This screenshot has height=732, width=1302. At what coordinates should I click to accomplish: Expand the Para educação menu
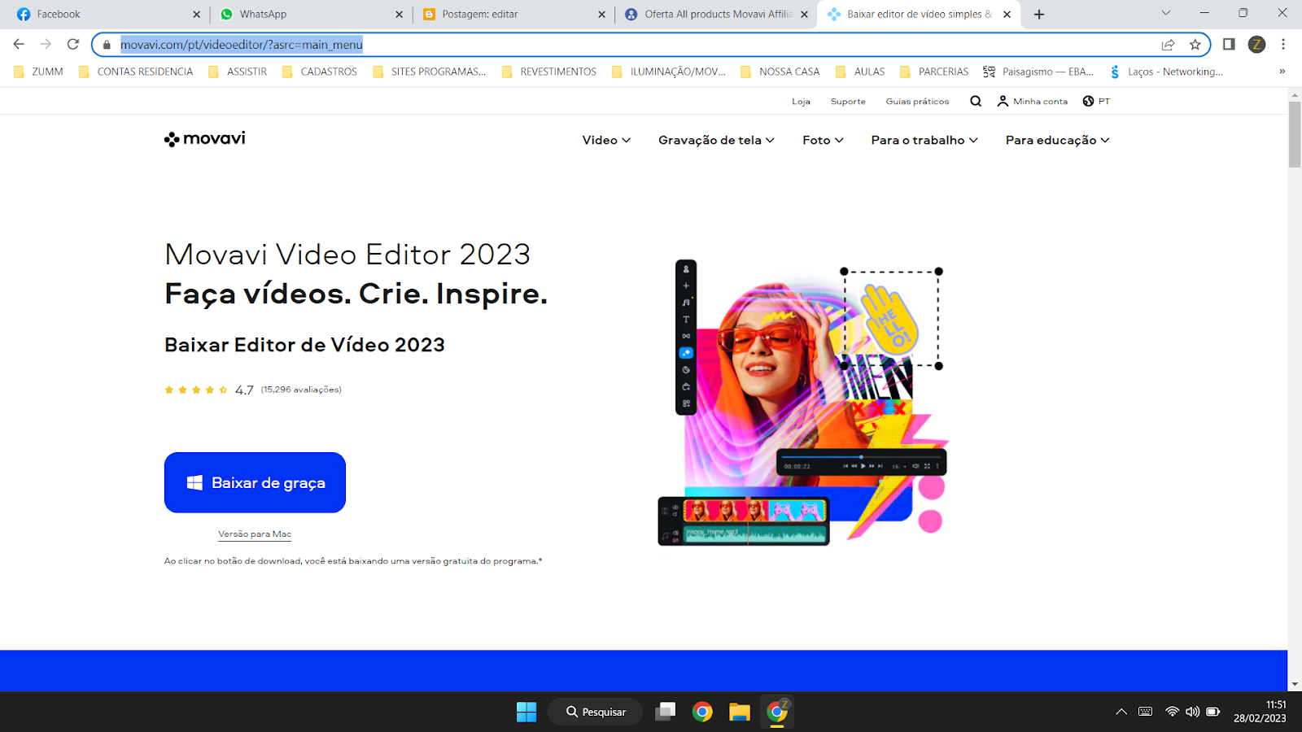point(1057,140)
